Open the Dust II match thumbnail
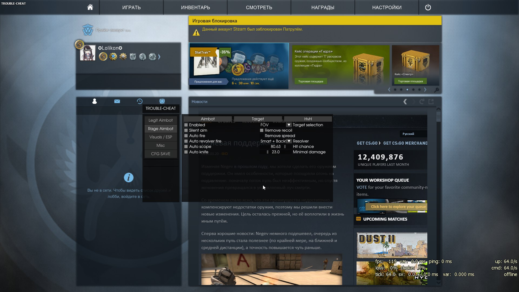 (x=392, y=245)
